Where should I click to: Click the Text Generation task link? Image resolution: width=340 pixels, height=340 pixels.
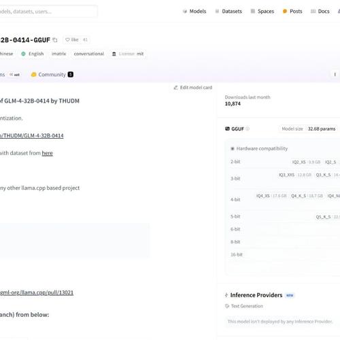tap(247, 306)
